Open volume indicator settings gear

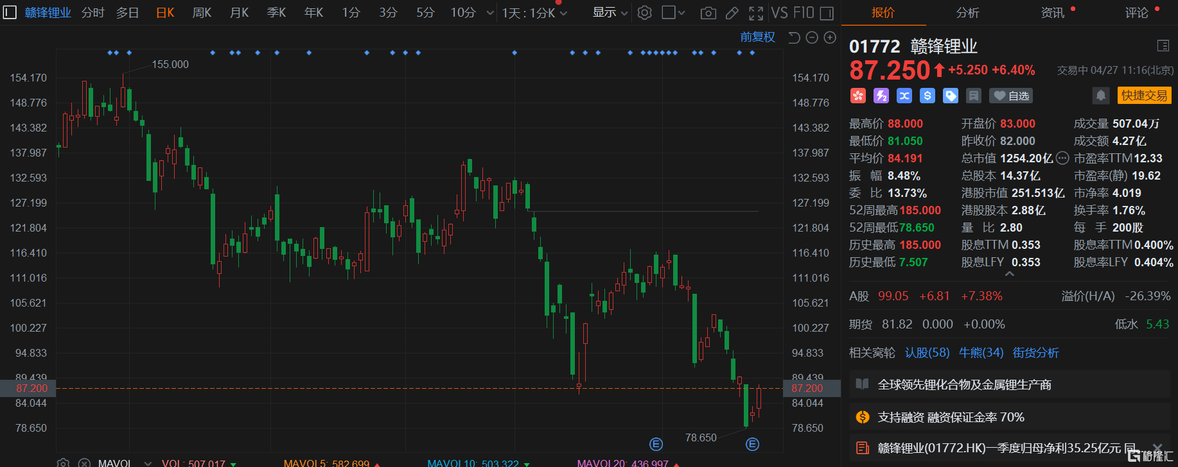click(63, 463)
